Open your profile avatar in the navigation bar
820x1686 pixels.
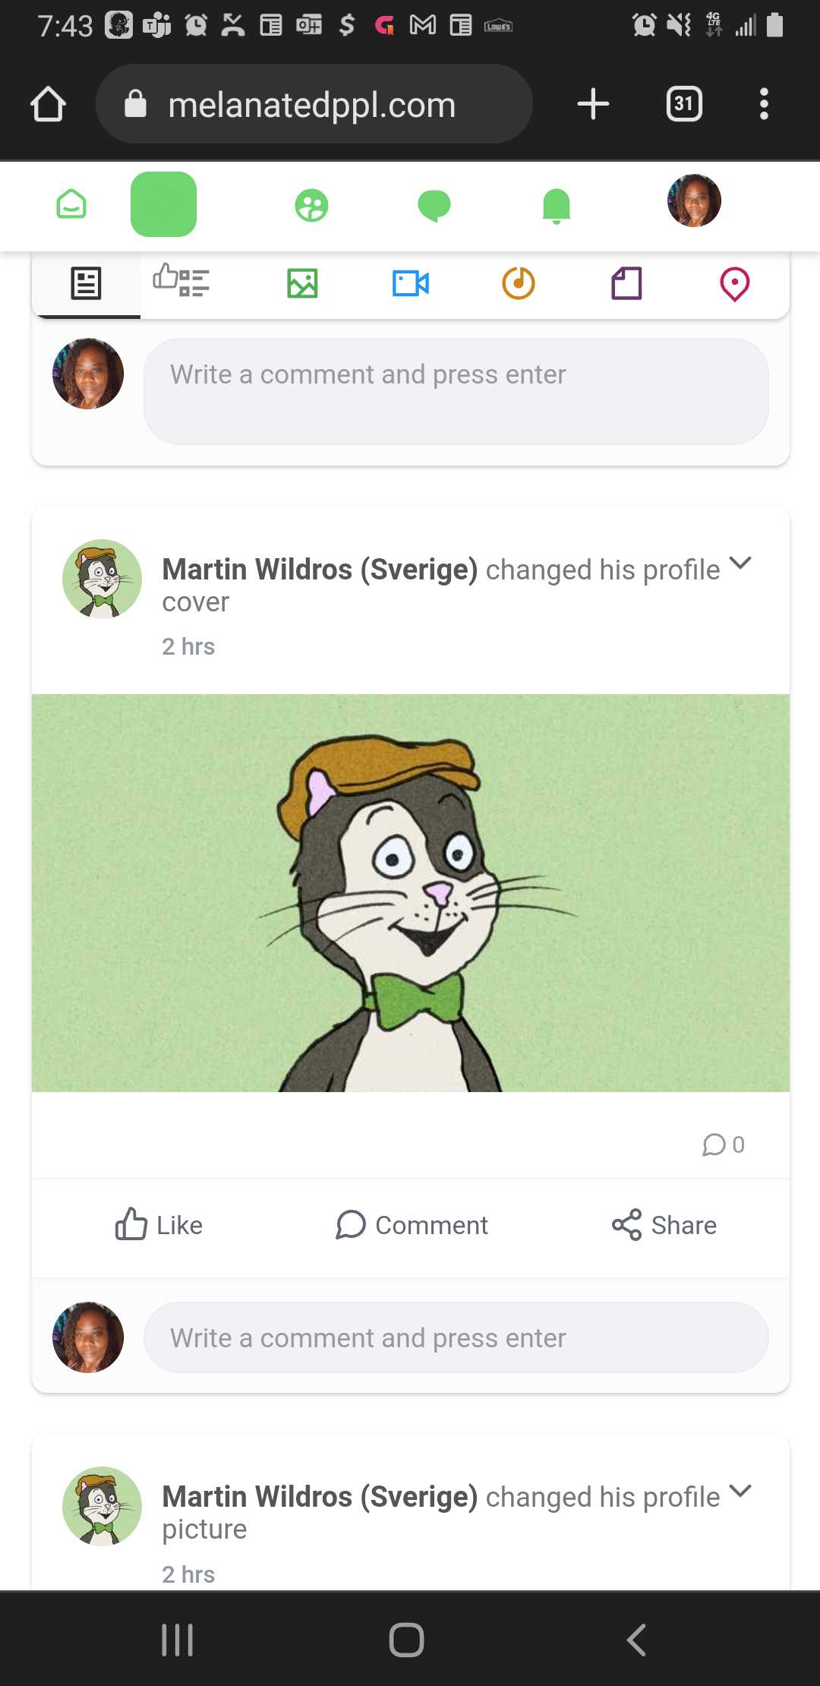pyautogui.click(x=693, y=200)
